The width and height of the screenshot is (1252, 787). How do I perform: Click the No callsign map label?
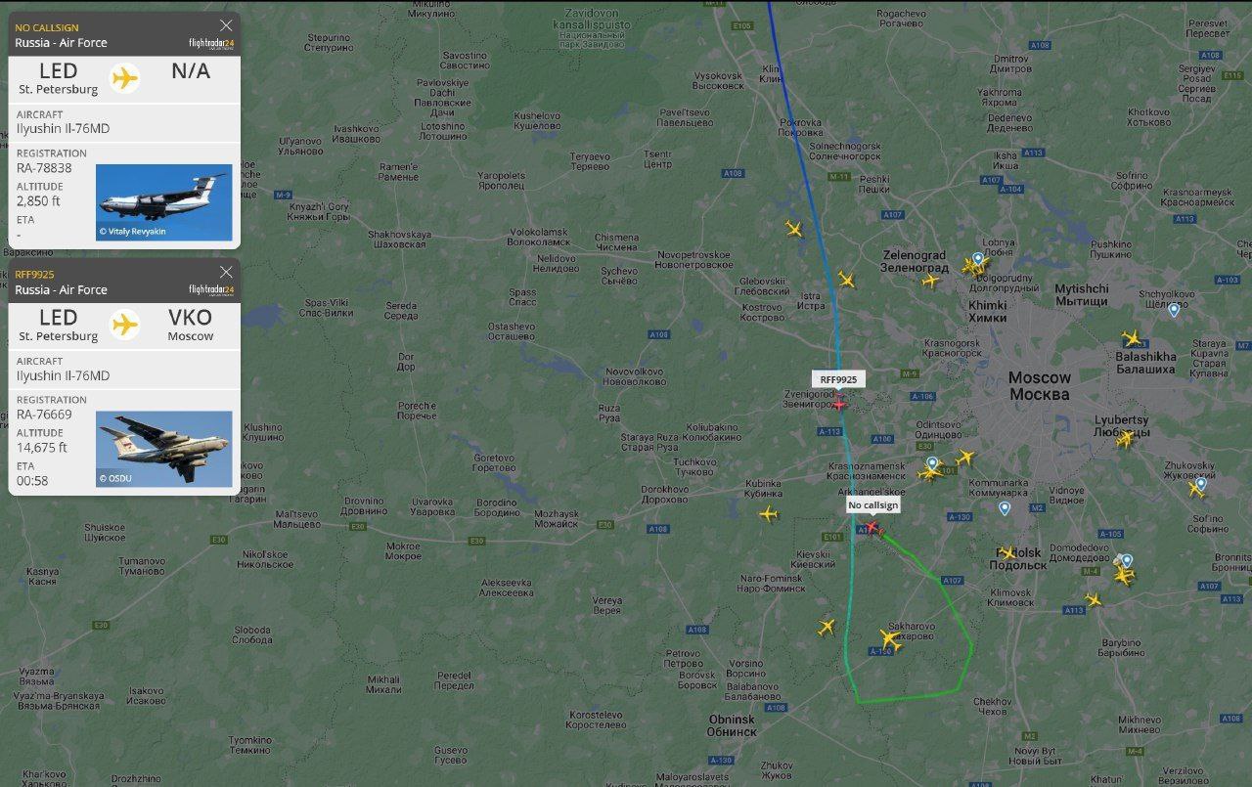click(x=872, y=504)
